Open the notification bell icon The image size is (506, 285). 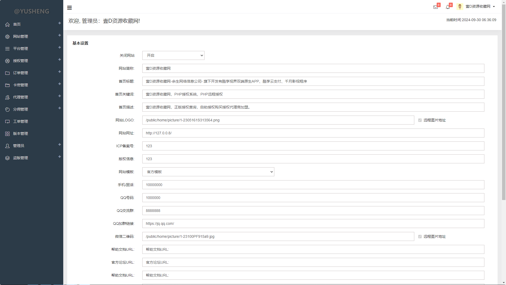[448, 7]
